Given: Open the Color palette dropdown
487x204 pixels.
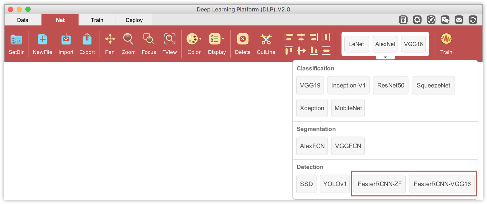Looking at the screenshot, I should click(x=200, y=39).
